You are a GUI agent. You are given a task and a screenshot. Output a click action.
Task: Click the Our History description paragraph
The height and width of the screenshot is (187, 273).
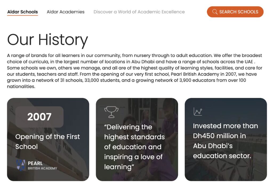coord(135,71)
